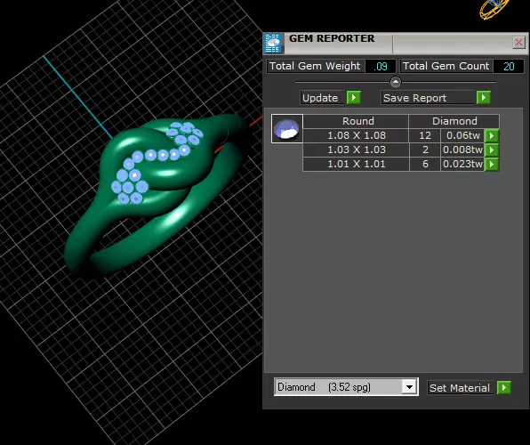The height and width of the screenshot is (445, 530).
Task: Select the 1.01 X 1.01 size cell
Action: pyautogui.click(x=357, y=164)
